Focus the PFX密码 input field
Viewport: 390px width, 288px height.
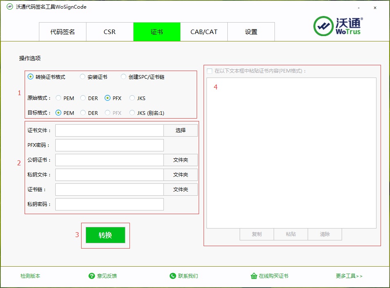pos(109,145)
